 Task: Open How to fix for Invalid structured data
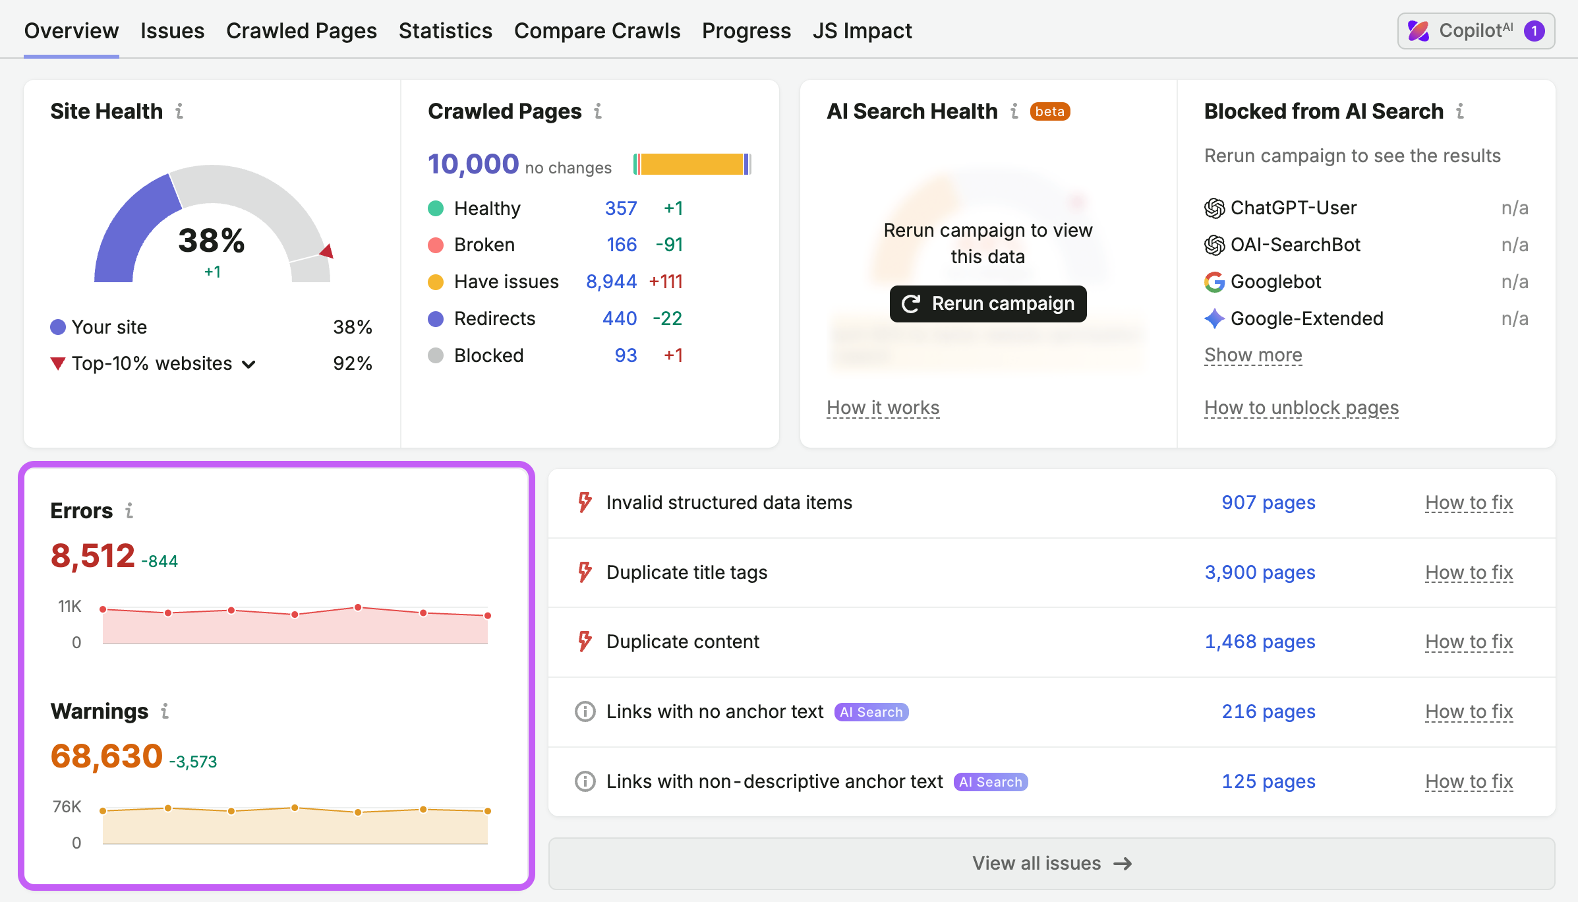[x=1469, y=502]
